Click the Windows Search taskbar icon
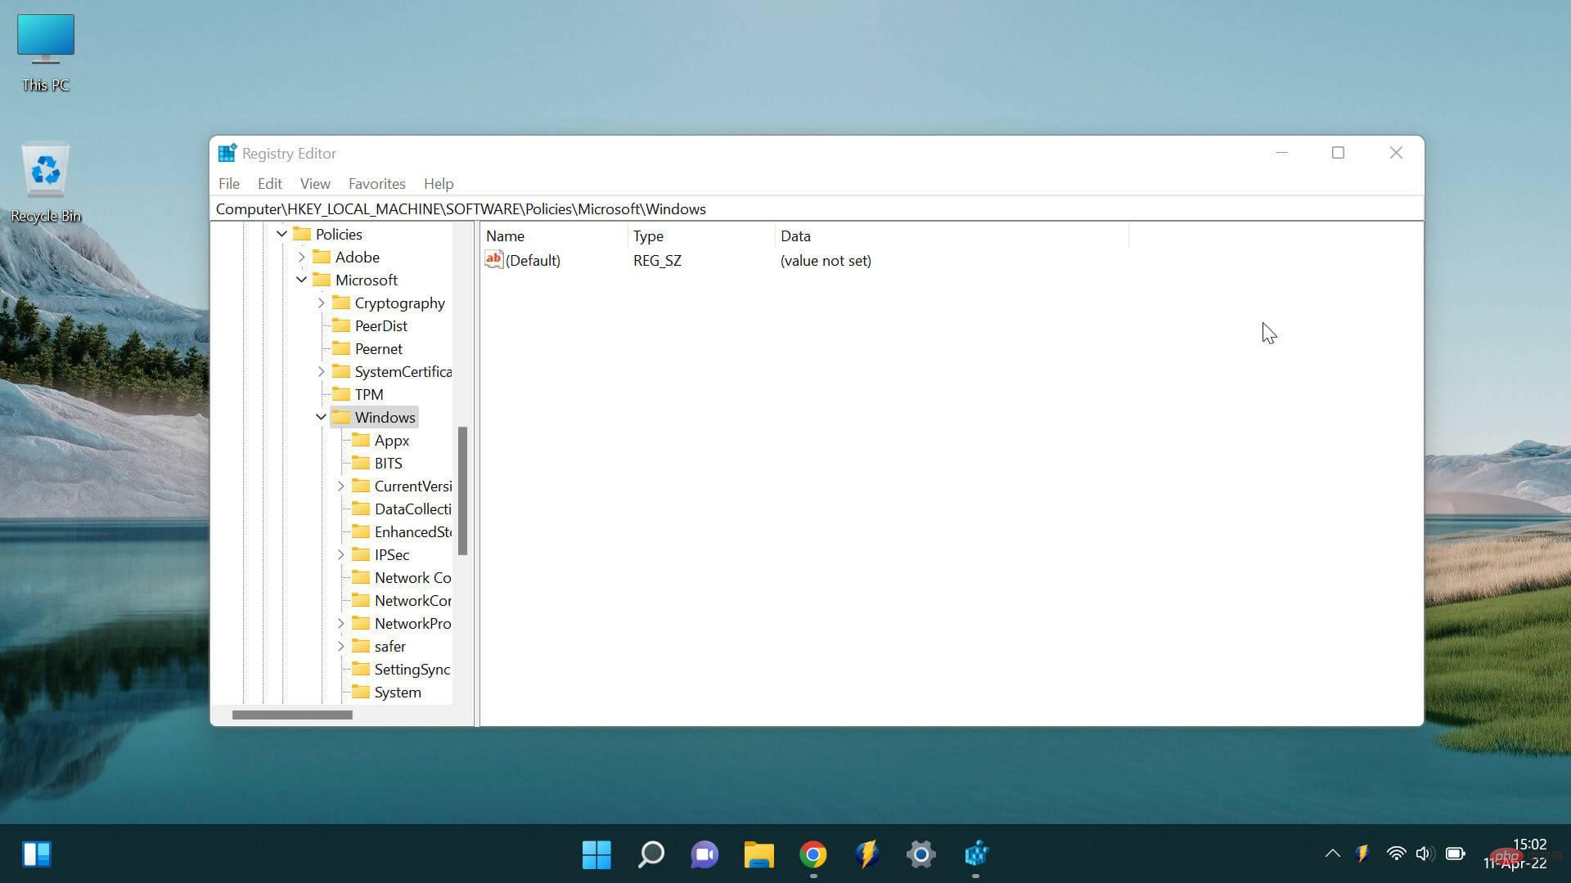This screenshot has height=883, width=1571. [650, 854]
